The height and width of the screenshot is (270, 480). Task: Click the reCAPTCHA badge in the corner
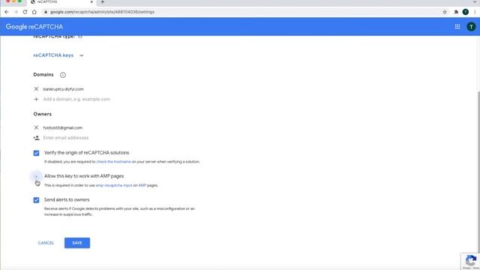(470, 261)
